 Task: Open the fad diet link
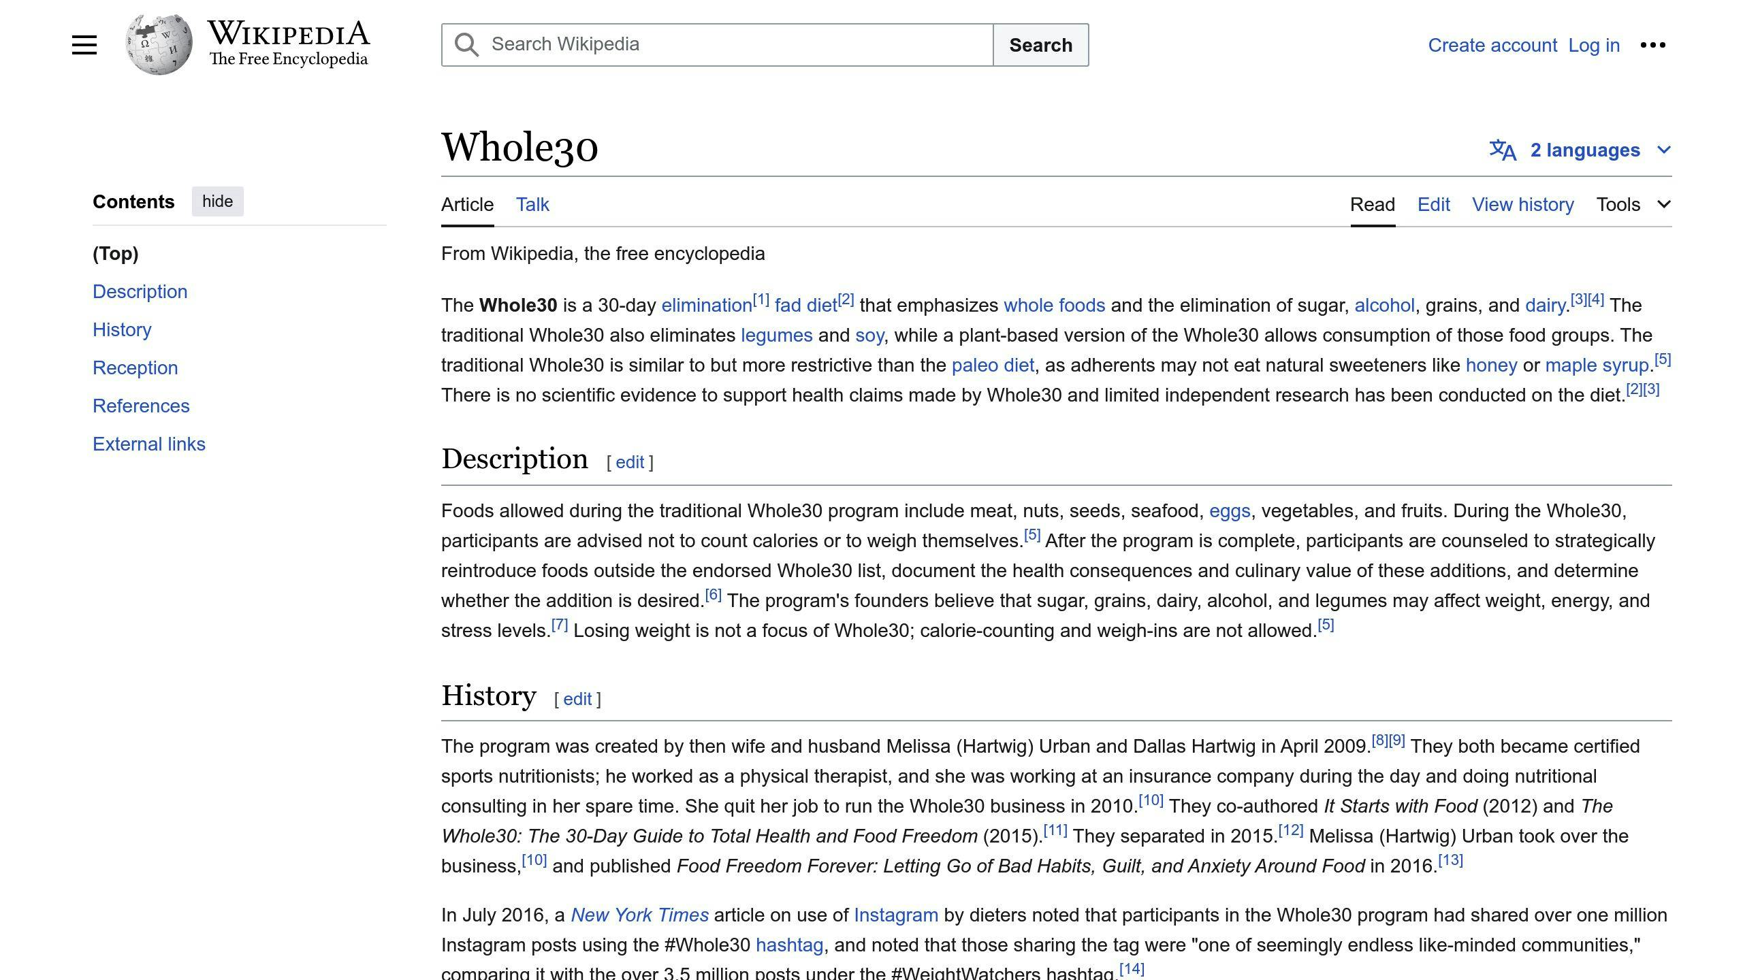click(805, 306)
